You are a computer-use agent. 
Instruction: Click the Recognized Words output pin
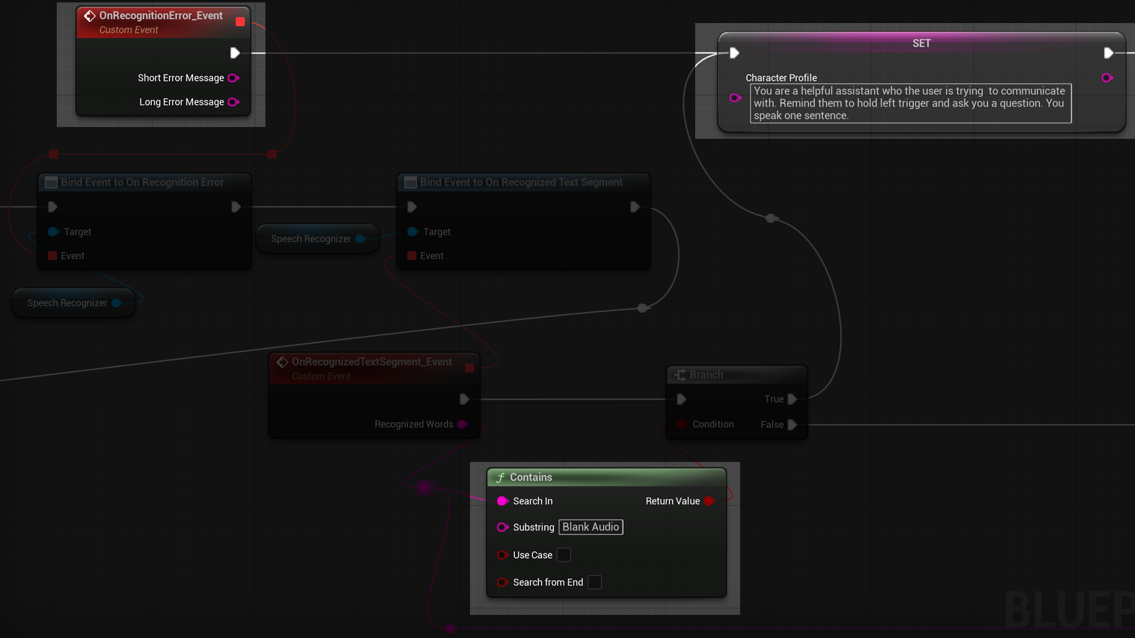coord(462,424)
